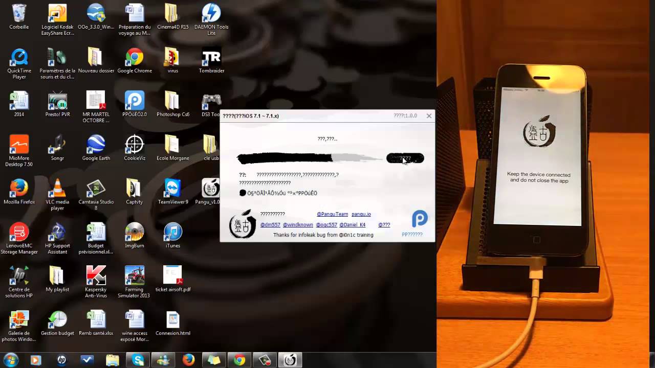The height and width of the screenshot is (368, 655).
Task: Launch TeamViewer 9
Action: [x=173, y=192]
